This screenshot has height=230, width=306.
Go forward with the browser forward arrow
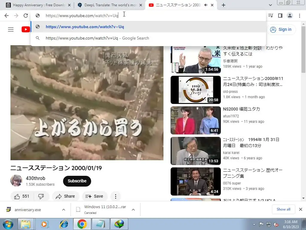click(x=16, y=16)
